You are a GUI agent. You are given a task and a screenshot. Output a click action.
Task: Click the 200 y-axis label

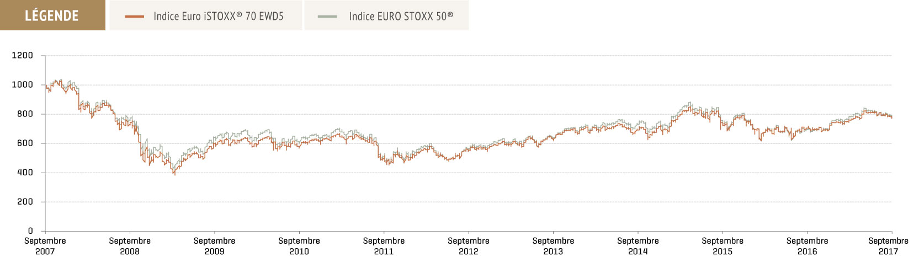click(25, 202)
